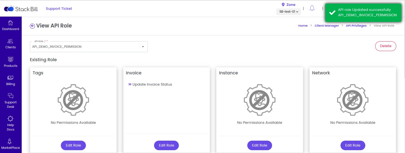Click the back arrow beside View API Role
The height and width of the screenshot is (153, 405).
click(32, 26)
